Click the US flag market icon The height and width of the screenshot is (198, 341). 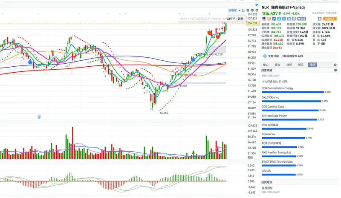coord(264,19)
